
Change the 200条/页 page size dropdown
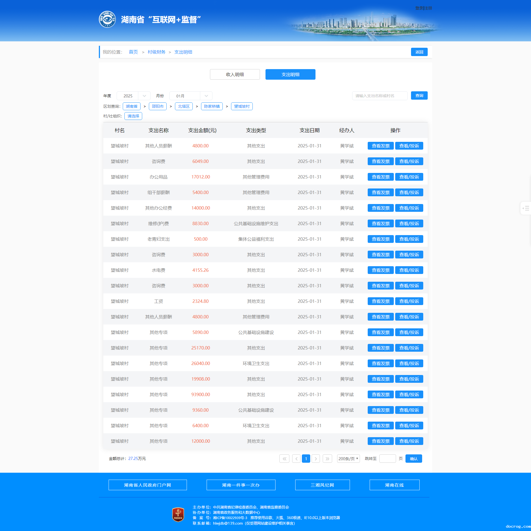(348, 459)
